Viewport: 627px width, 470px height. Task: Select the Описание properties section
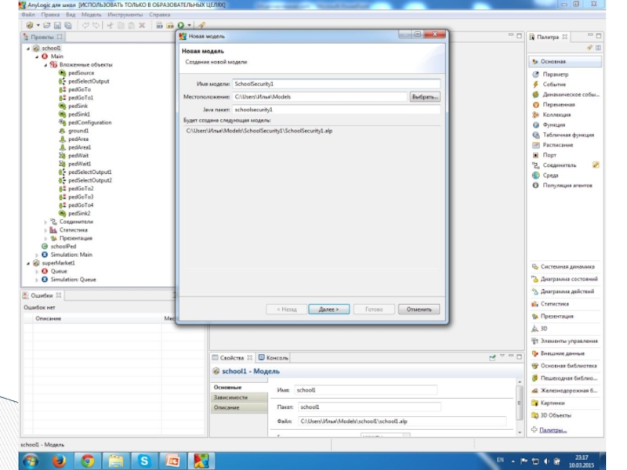(x=239, y=407)
